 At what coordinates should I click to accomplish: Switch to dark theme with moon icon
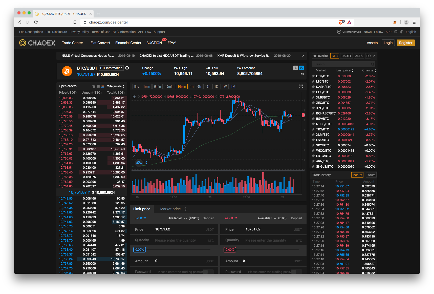(301, 68)
